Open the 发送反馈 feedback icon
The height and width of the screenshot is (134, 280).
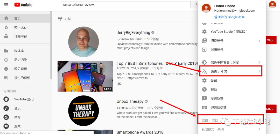204,98
